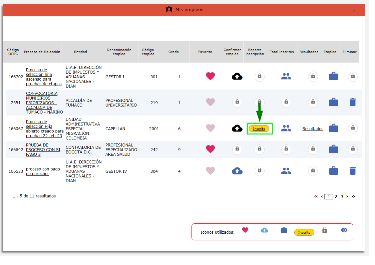The height and width of the screenshot is (265, 375).
Task: Open the Resultados link for CAPELLAN
Action: click(313, 129)
